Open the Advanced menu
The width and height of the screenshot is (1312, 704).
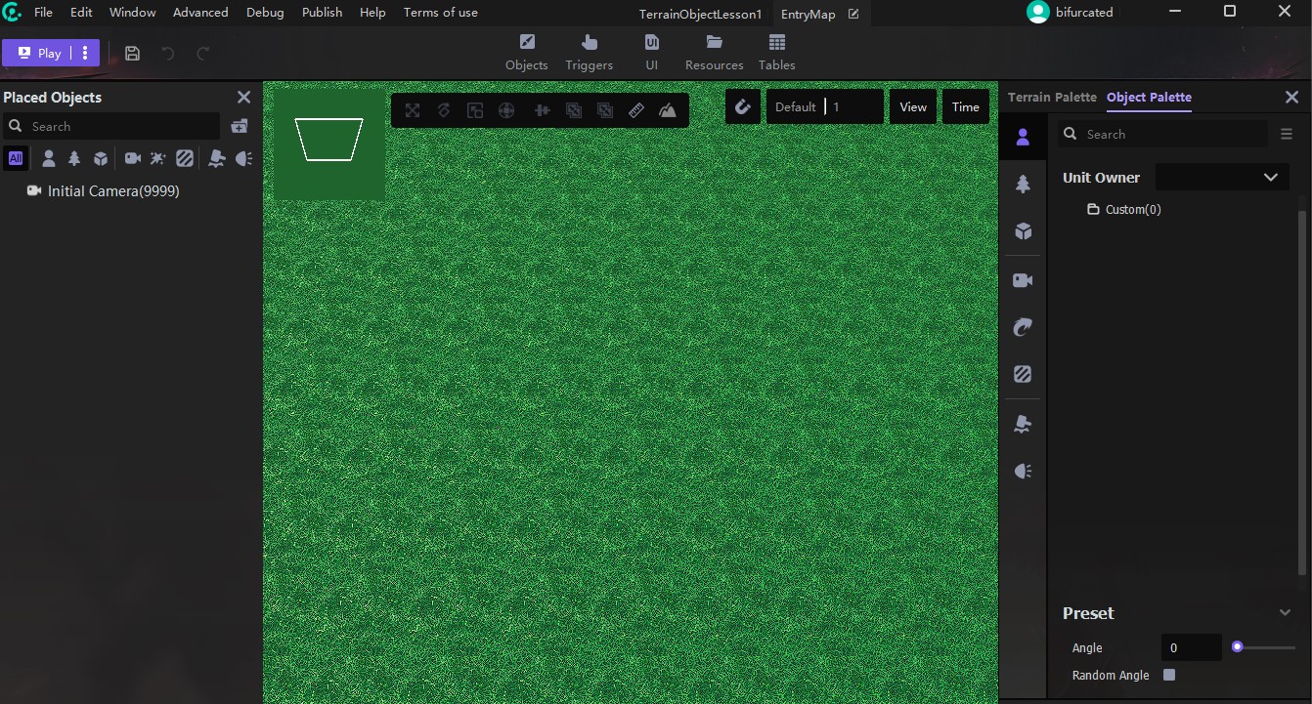200,13
